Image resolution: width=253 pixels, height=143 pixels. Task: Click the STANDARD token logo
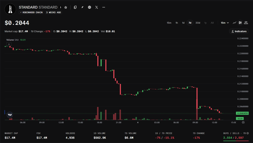pos(10,9)
